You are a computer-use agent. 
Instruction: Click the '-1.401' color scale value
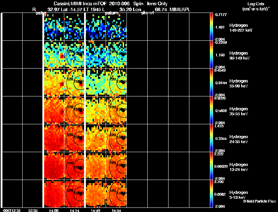[219, 27]
